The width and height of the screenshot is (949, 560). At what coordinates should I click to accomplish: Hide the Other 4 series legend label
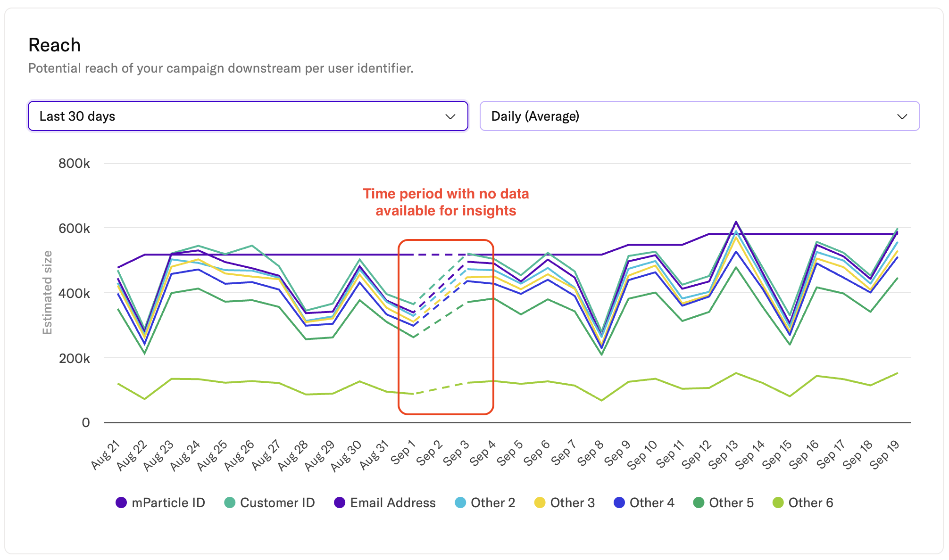tap(652, 502)
